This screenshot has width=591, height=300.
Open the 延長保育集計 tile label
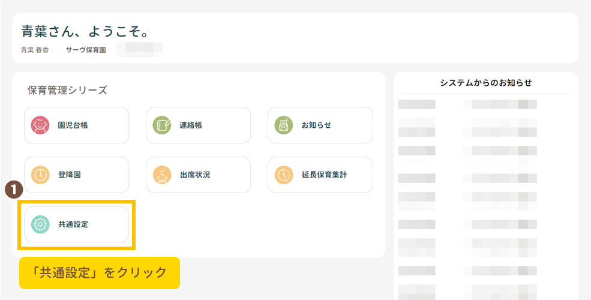tap(324, 175)
